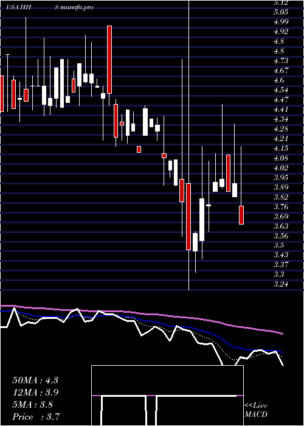
Task: Click the 3.69 axis value
Action: [281, 217]
